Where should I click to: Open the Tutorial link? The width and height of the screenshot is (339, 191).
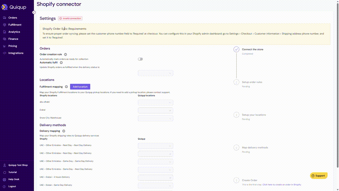pyautogui.click(x=12, y=172)
